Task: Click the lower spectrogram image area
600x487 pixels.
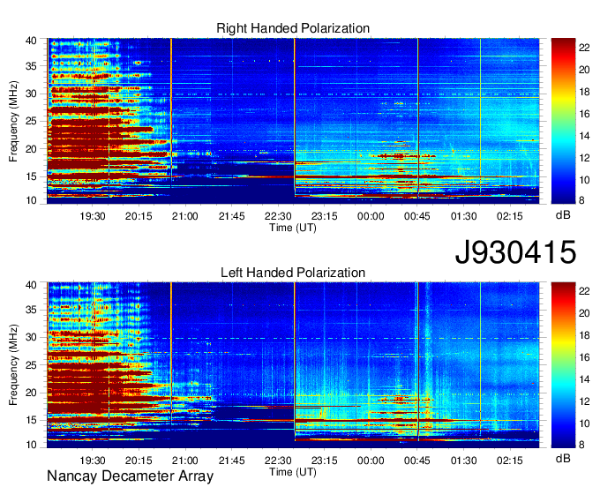Action: (293, 365)
